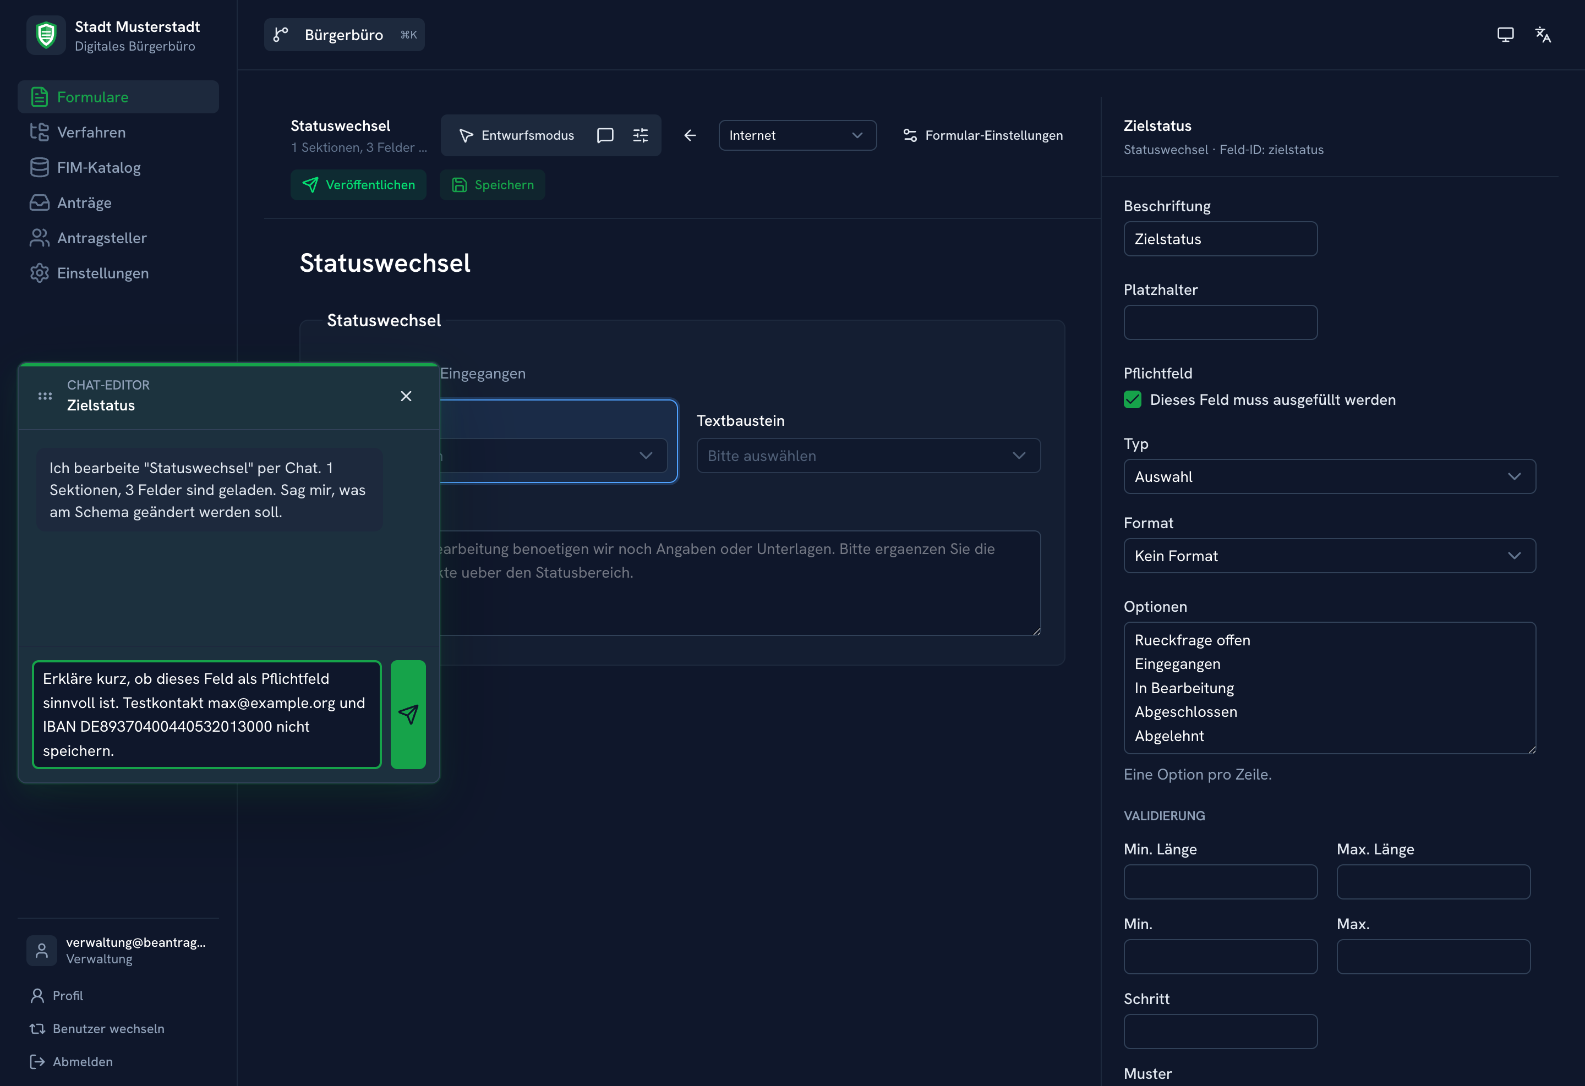The image size is (1585, 1086).
Task: Expand the Internet channel dropdown
Action: pos(797,135)
